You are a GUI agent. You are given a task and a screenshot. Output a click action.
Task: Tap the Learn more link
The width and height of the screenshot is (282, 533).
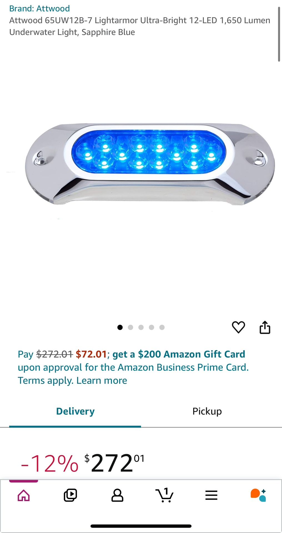coord(102,380)
